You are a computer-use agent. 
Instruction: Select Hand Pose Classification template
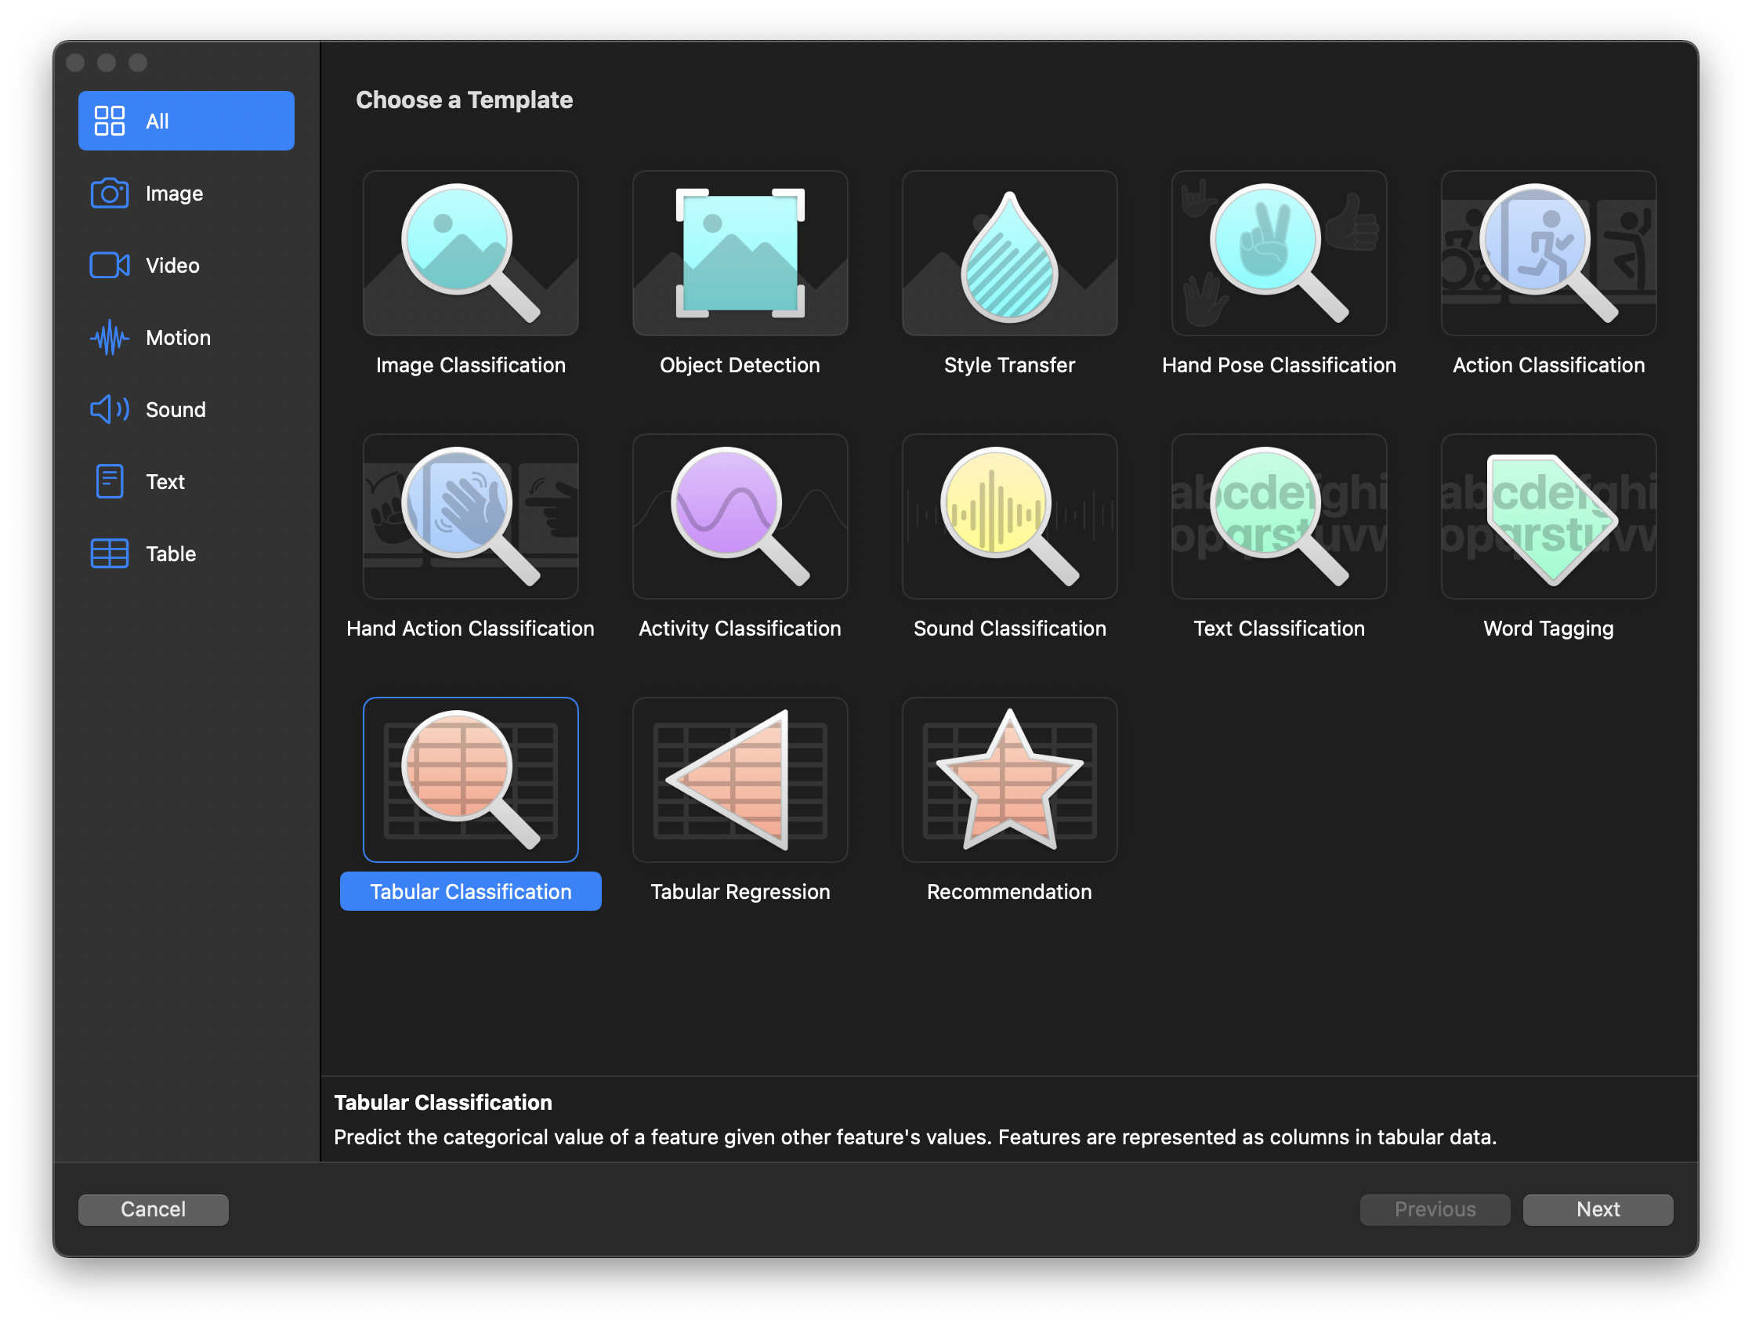[1279, 253]
